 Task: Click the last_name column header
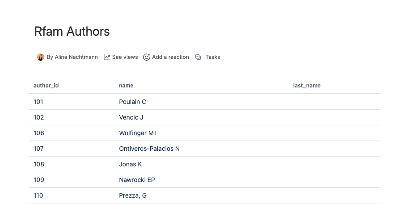pyautogui.click(x=307, y=86)
